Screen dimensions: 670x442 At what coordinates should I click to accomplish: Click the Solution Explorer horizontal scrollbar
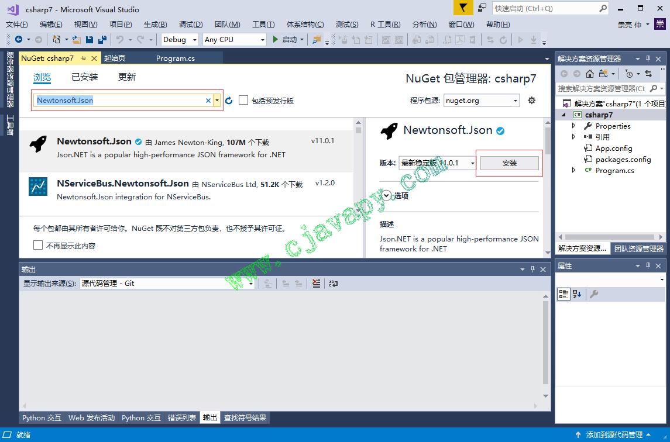(x=610, y=237)
